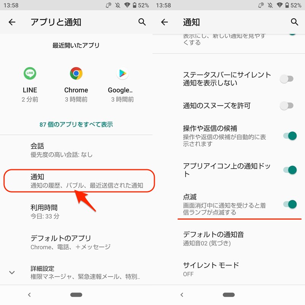Image resolution: width=305 pixels, height=305 pixels.
Task: Open 会話 settings entry
Action: [76, 150]
